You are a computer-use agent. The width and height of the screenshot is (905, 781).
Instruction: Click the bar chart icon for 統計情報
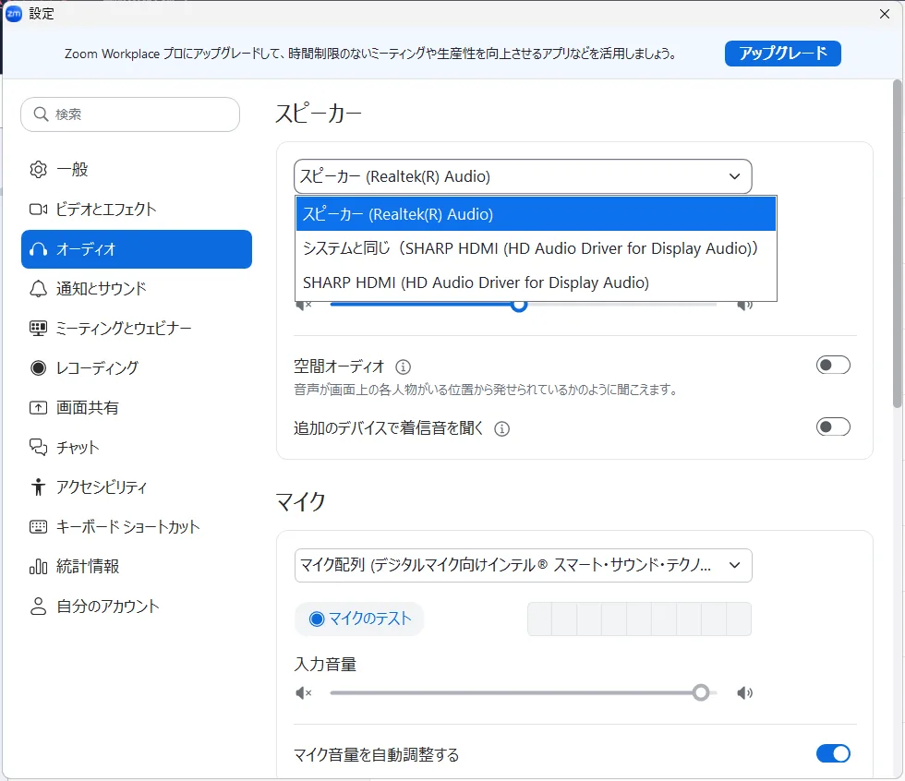click(x=38, y=567)
